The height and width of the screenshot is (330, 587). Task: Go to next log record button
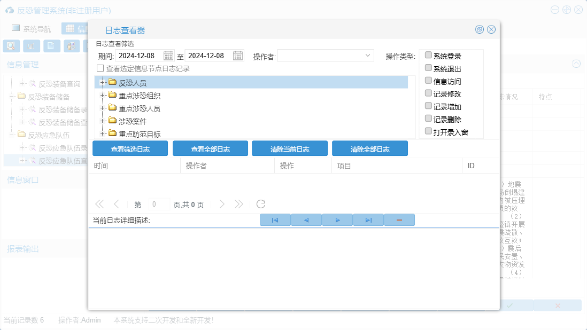pyautogui.click(x=337, y=220)
